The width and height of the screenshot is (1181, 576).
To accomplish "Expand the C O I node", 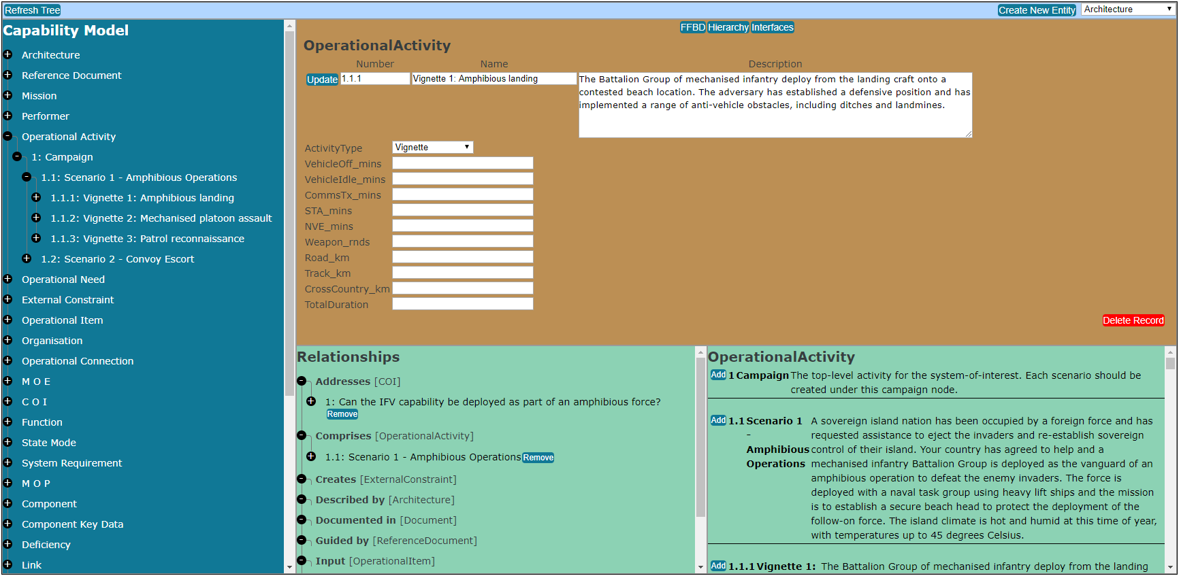I will (7, 401).
